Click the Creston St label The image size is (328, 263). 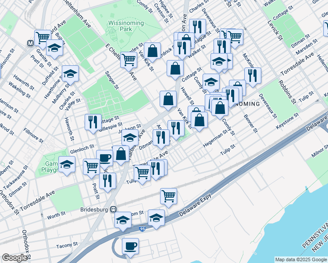[x=161, y=13]
